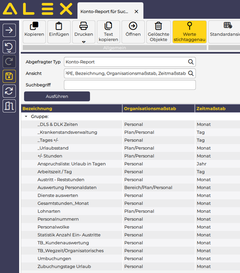Screen dimensions: 240x273
Task: Click the save disk icon in sidebar
Action: click(x=9, y=76)
